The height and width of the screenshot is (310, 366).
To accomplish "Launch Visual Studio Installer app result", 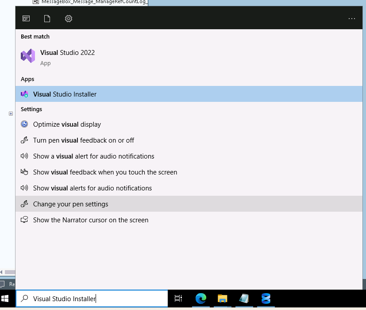I will click(189, 94).
